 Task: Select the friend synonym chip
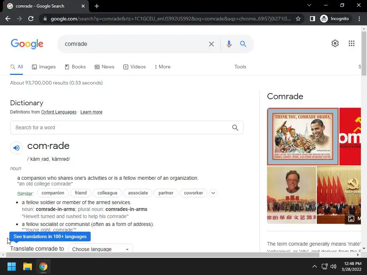click(81, 193)
